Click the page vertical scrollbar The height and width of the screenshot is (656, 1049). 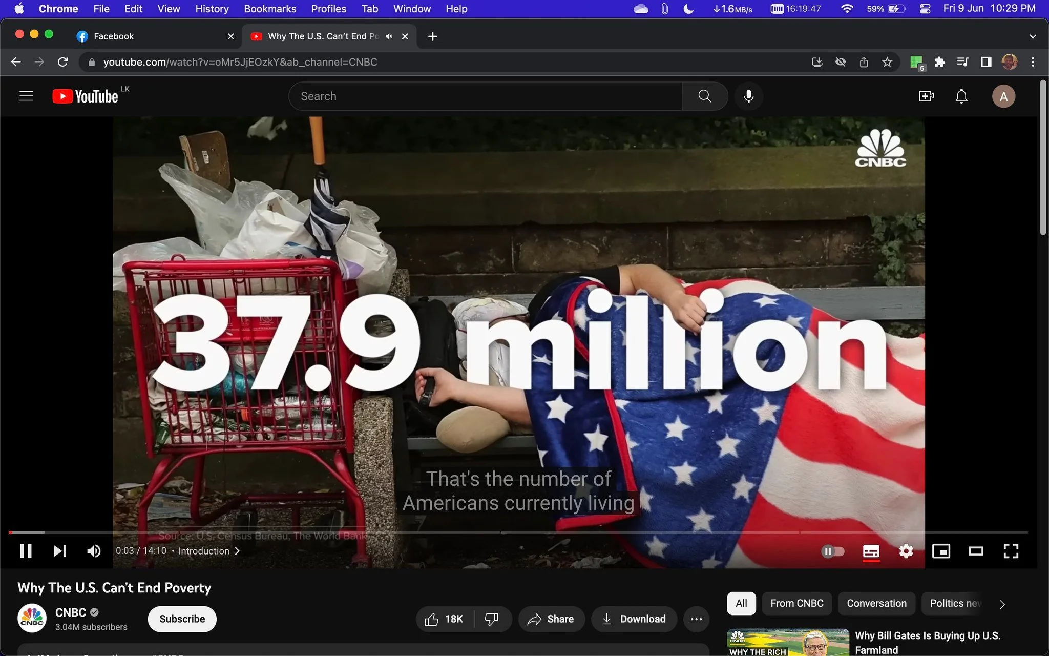[1043, 158]
